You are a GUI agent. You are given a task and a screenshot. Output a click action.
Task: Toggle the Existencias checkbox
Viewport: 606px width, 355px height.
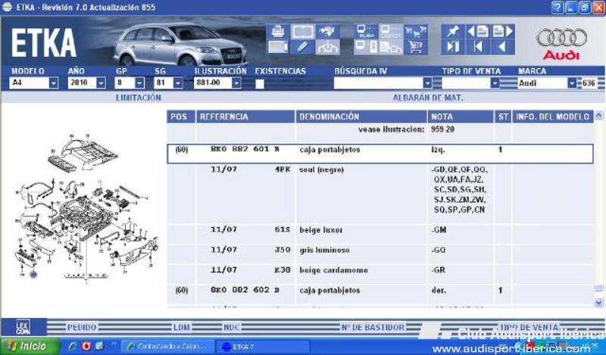(x=260, y=84)
